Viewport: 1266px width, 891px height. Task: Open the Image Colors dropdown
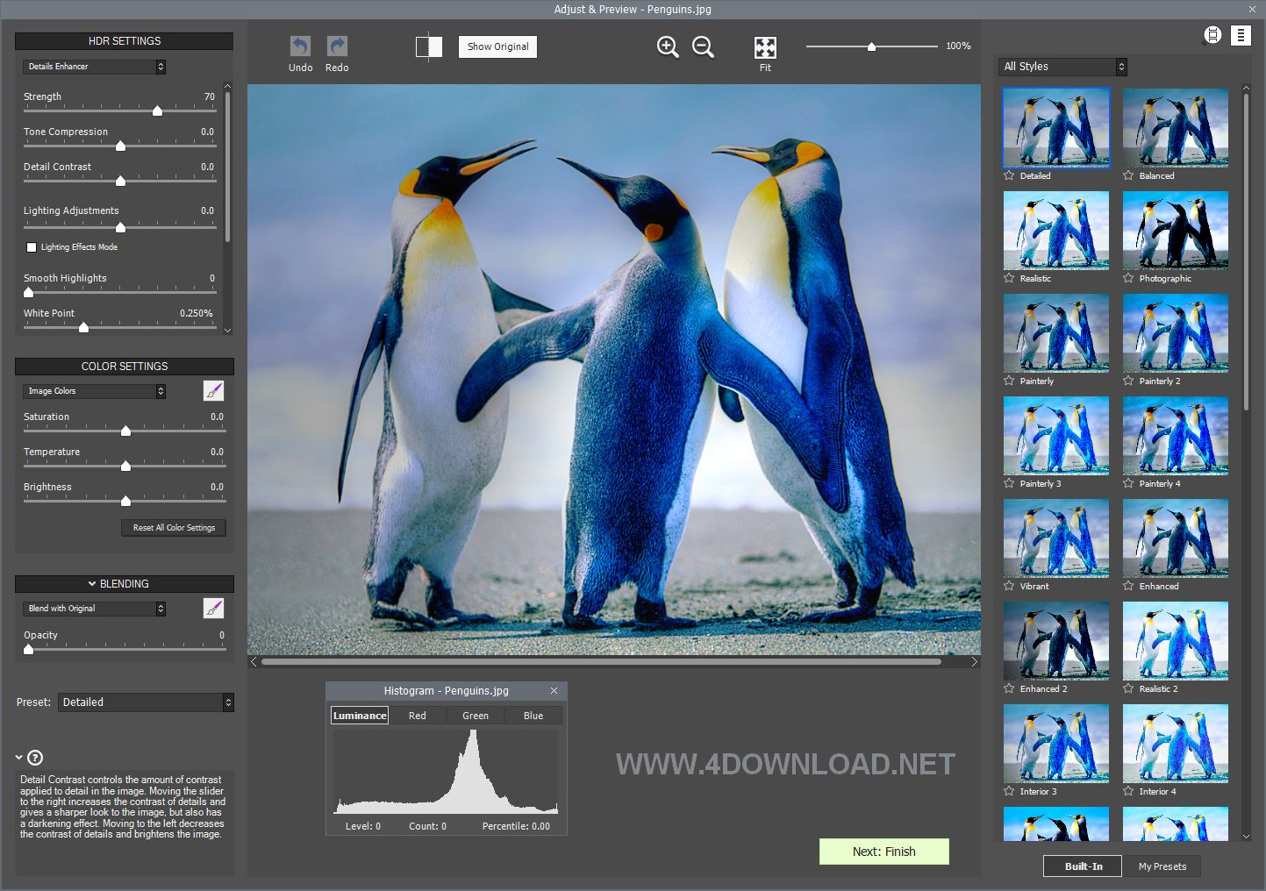click(94, 391)
